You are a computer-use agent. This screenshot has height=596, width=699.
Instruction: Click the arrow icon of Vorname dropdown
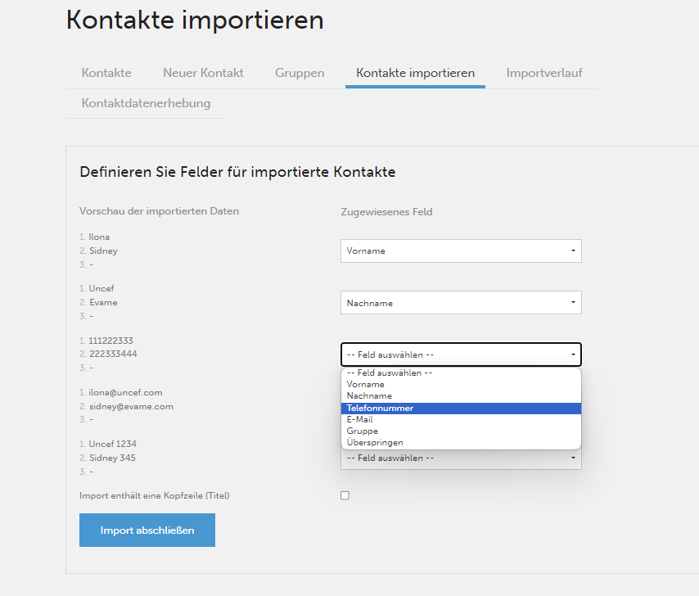573,251
